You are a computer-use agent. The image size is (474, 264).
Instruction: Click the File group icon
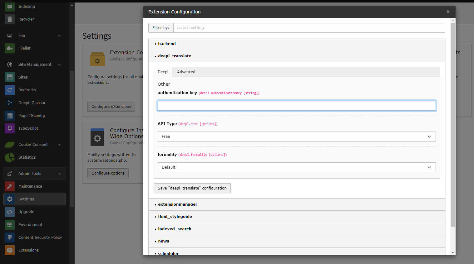(10, 36)
